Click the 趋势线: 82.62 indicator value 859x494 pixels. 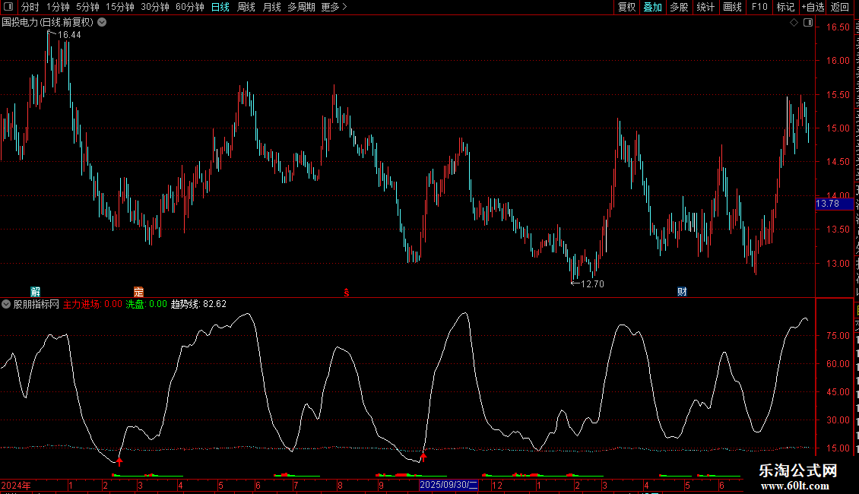coord(198,304)
